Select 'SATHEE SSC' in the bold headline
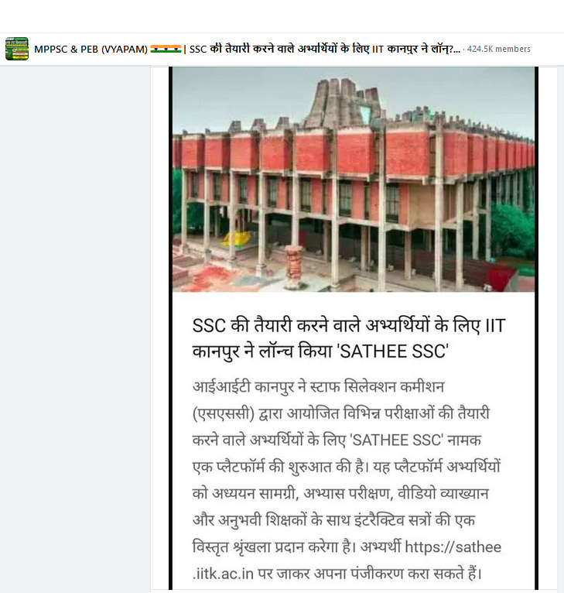 tap(395, 351)
